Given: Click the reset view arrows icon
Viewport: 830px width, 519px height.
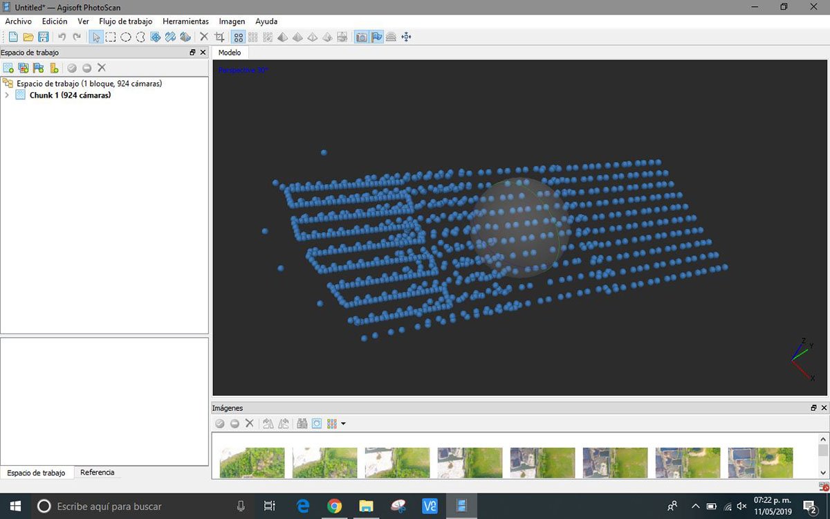Looking at the screenshot, I should (x=406, y=37).
